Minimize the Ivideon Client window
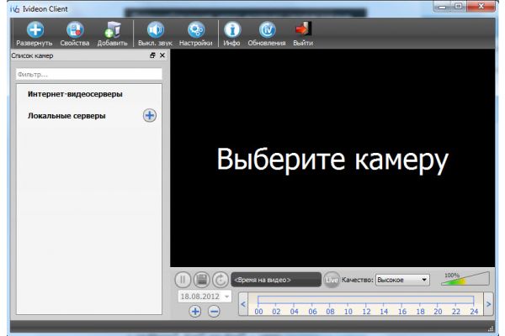This screenshot has height=336, width=505. (443, 6)
